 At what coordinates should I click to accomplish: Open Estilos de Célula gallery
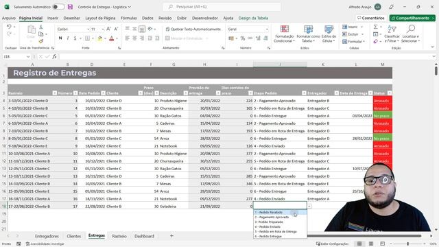click(329, 34)
